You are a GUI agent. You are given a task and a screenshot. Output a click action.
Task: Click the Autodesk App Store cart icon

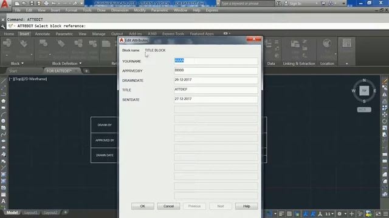click(x=323, y=4)
